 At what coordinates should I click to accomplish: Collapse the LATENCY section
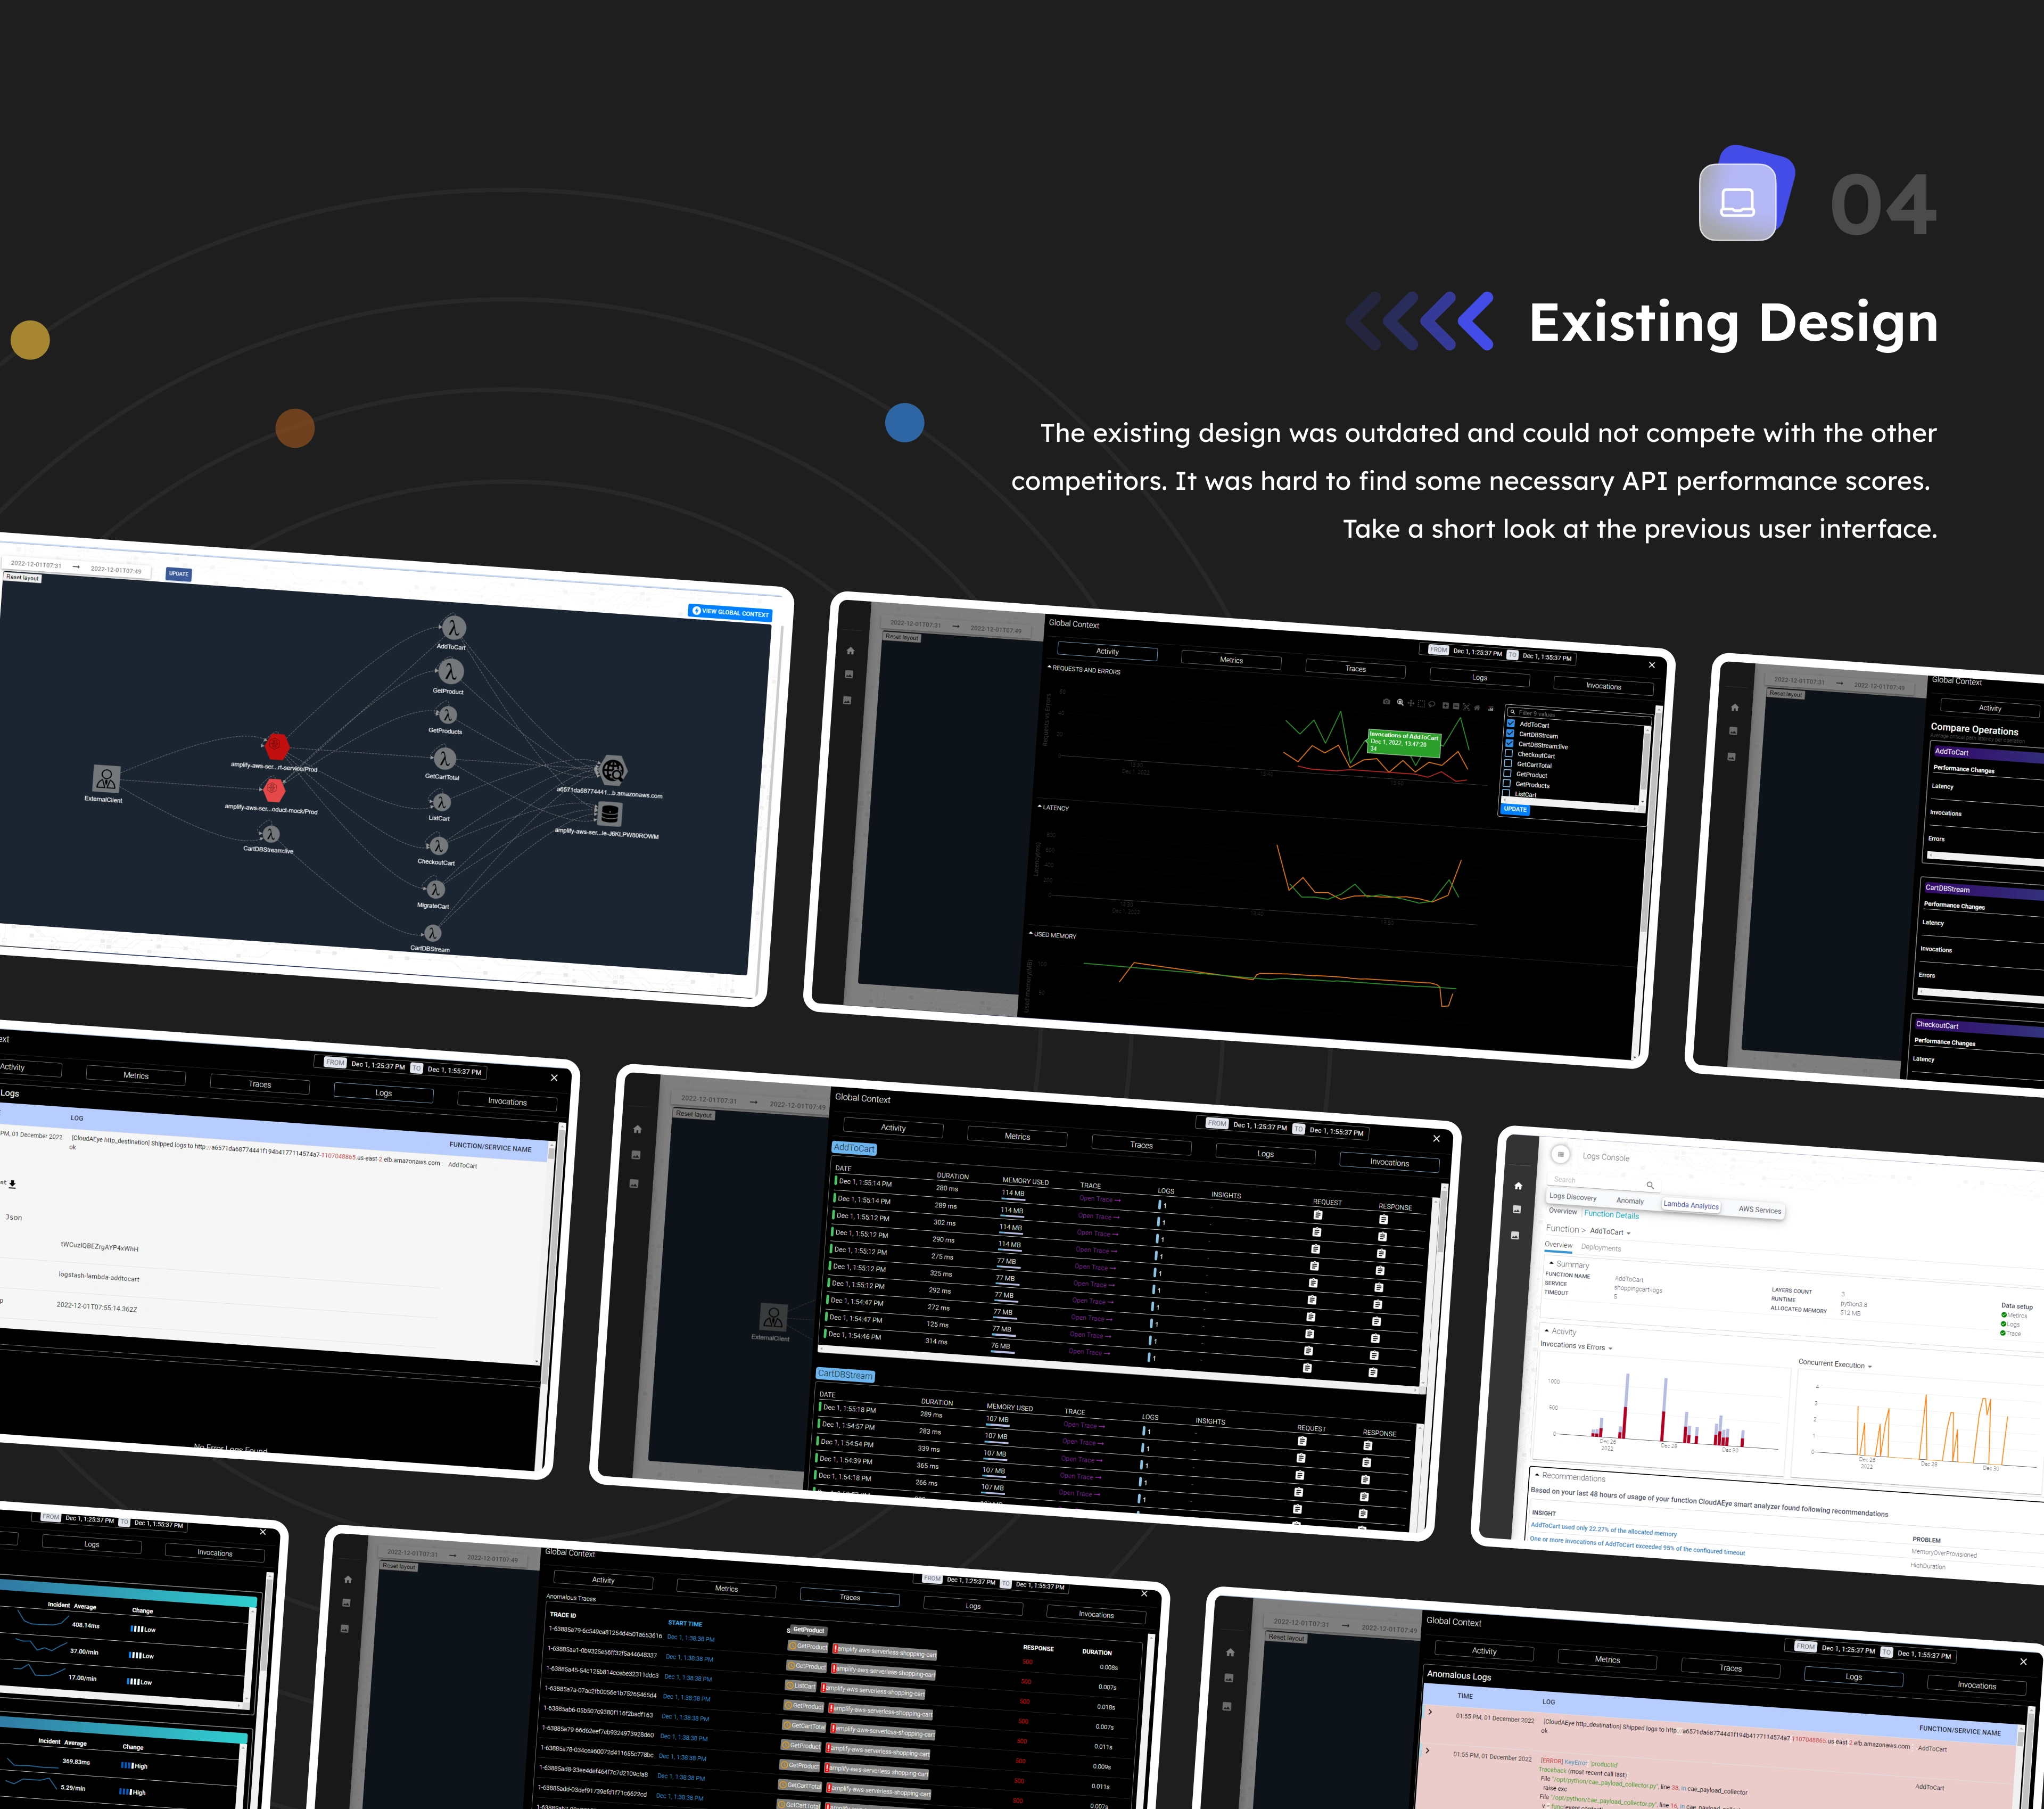click(1040, 806)
